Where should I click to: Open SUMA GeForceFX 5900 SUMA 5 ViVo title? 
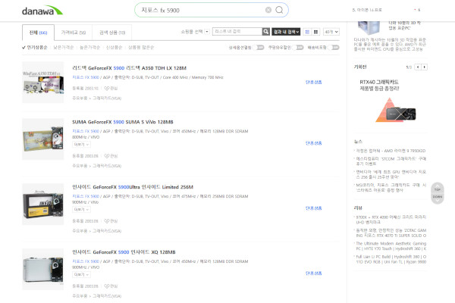[123, 122]
